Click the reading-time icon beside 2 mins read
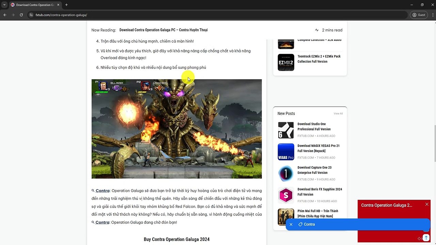 [x=317, y=30]
